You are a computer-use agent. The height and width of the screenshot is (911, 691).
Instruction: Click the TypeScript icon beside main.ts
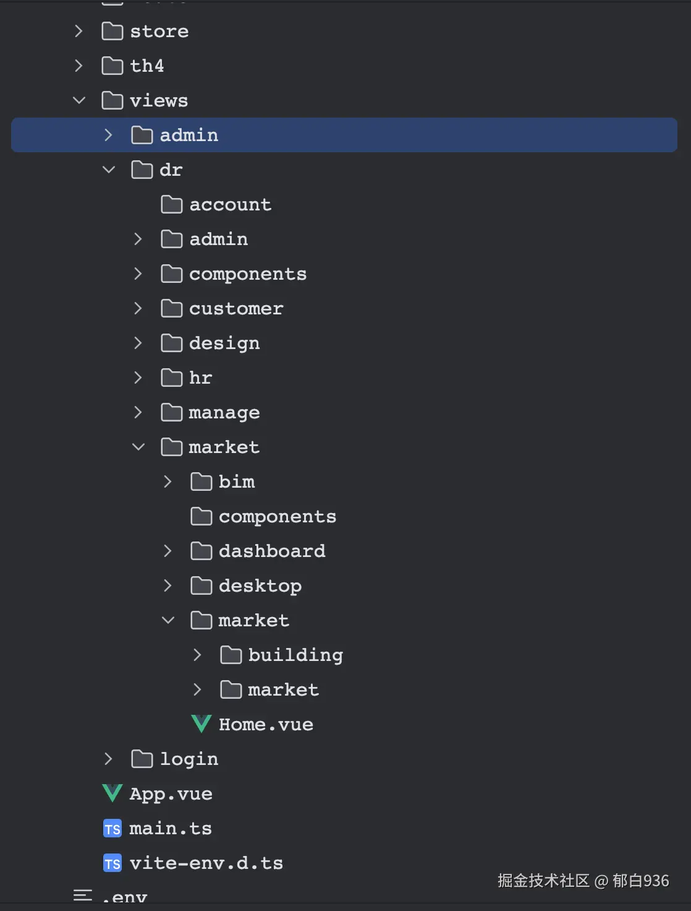(x=112, y=829)
